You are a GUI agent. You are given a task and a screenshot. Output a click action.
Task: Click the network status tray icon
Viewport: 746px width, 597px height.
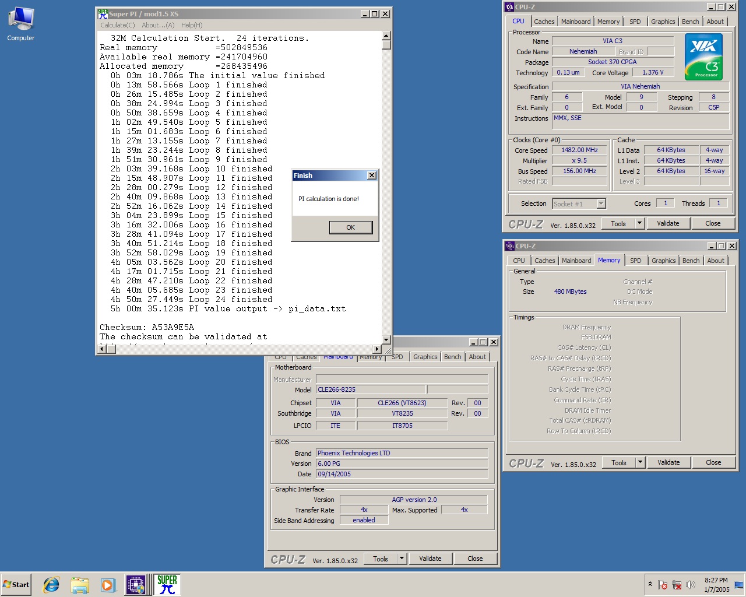click(677, 585)
